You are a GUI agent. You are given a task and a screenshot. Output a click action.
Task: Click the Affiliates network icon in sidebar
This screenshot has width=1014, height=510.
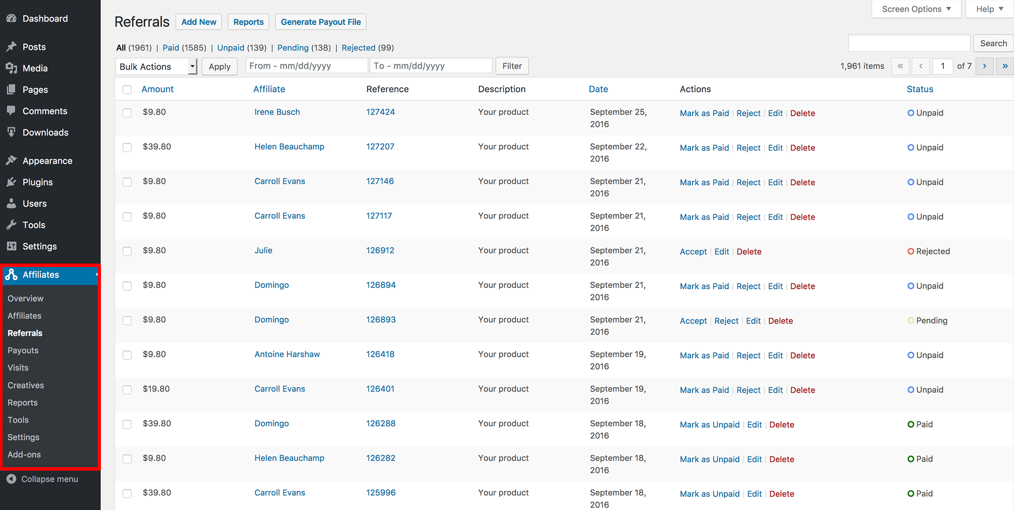tap(11, 275)
